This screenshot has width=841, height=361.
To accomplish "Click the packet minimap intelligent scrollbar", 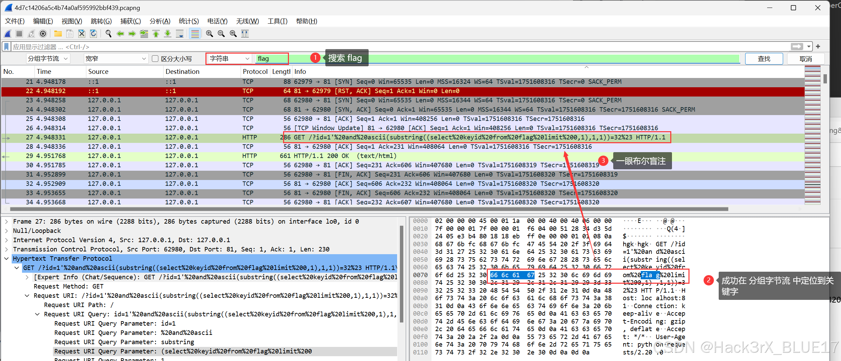I will 812,135.
